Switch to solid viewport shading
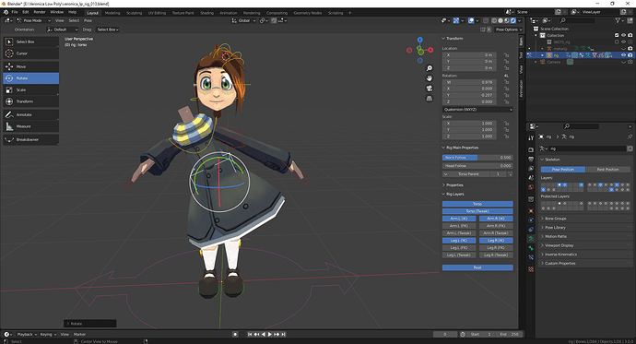636x344 pixels. click(x=501, y=20)
